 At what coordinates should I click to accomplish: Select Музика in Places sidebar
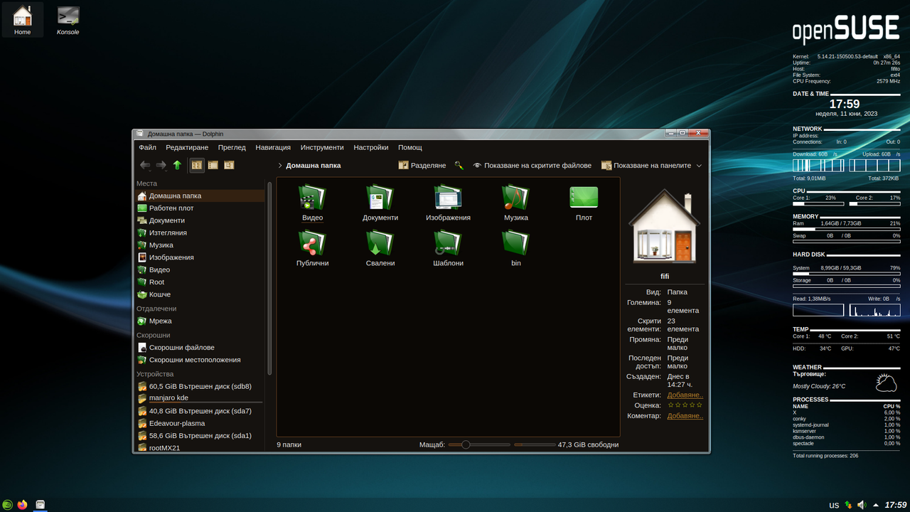(x=200, y=245)
